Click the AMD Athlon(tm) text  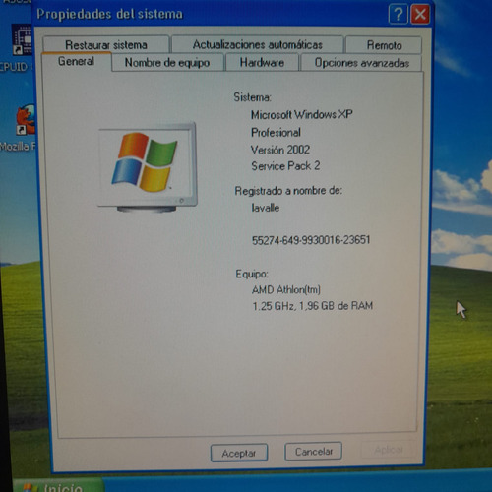(x=286, y=289)
